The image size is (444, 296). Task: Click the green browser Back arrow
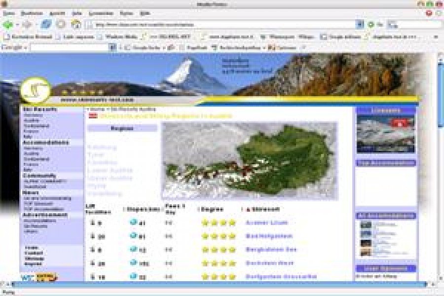click(x=8, y=25)
